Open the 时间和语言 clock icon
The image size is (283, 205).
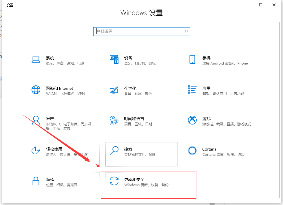click(114, 120)
